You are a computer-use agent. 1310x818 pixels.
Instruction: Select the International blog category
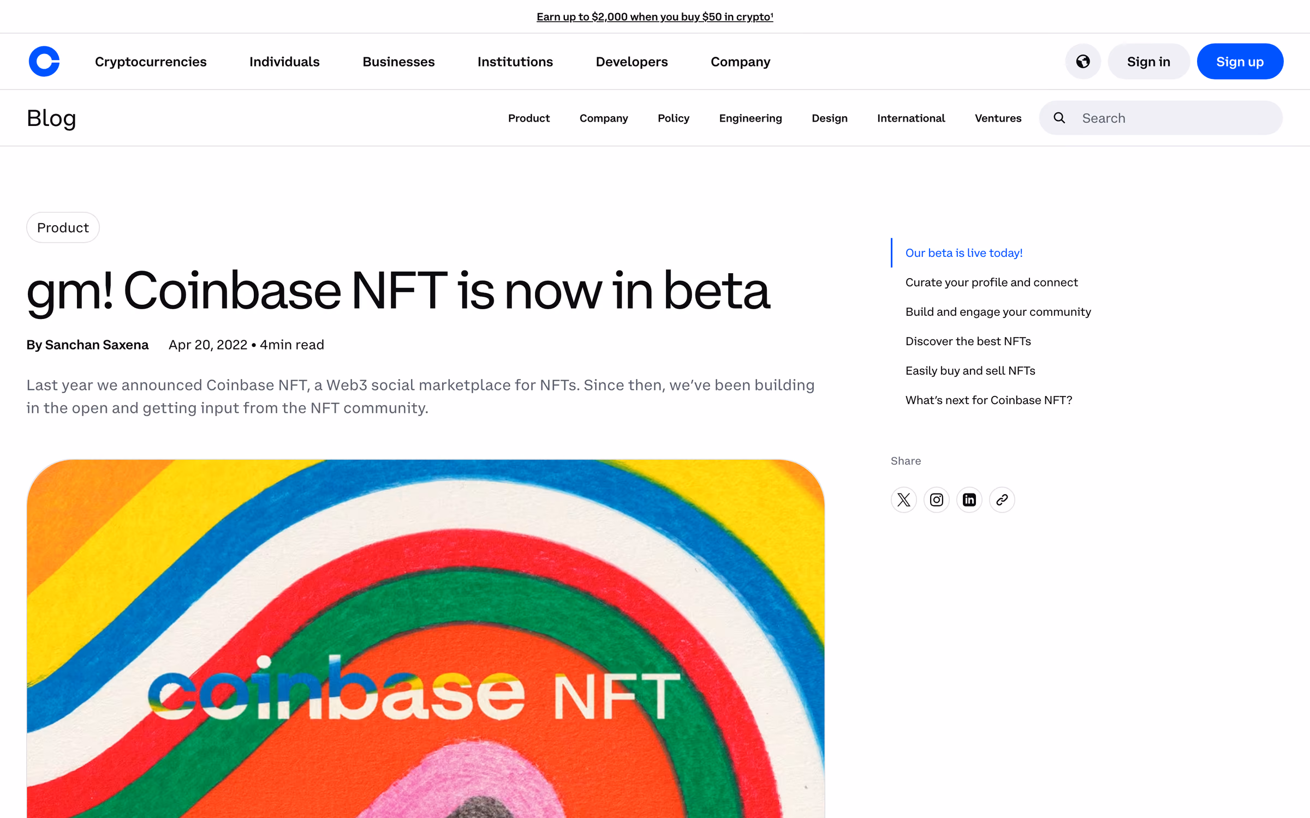(911, 118)
